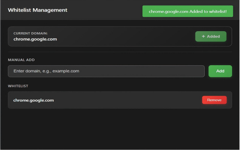Screen dimensions: 240x150
Task: Click the plus icon on the Added button
Action: (x=203, y=36)
